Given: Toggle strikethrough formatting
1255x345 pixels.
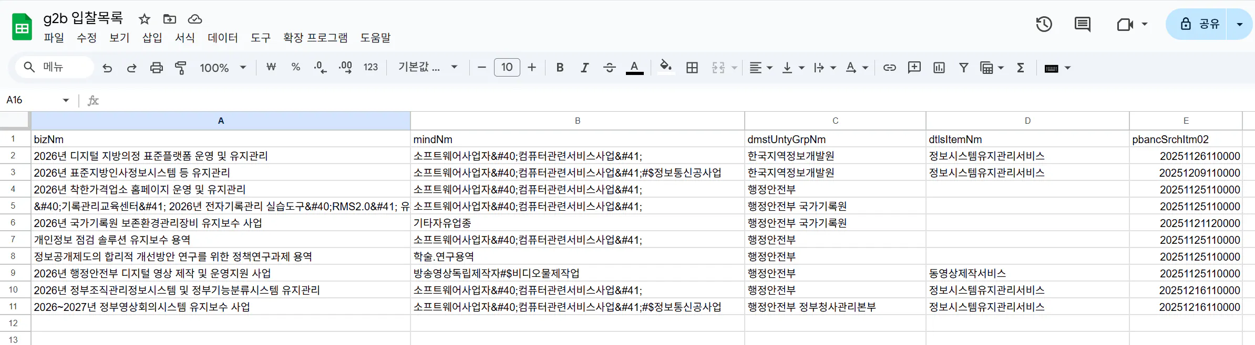Looking at the screenshot, I should coord(610,67).
